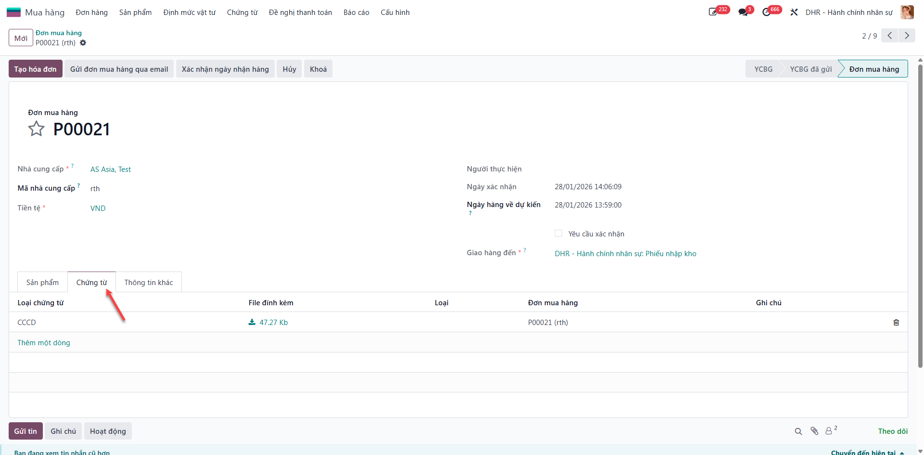
Task: Go to the previous record arrow
Action: coord(890,36)
